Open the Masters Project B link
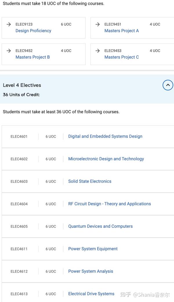The width and height of the screenshot is (174, 302). click(33, 57)
